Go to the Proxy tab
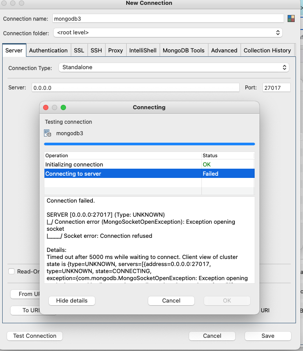 [x=116, y=50]
